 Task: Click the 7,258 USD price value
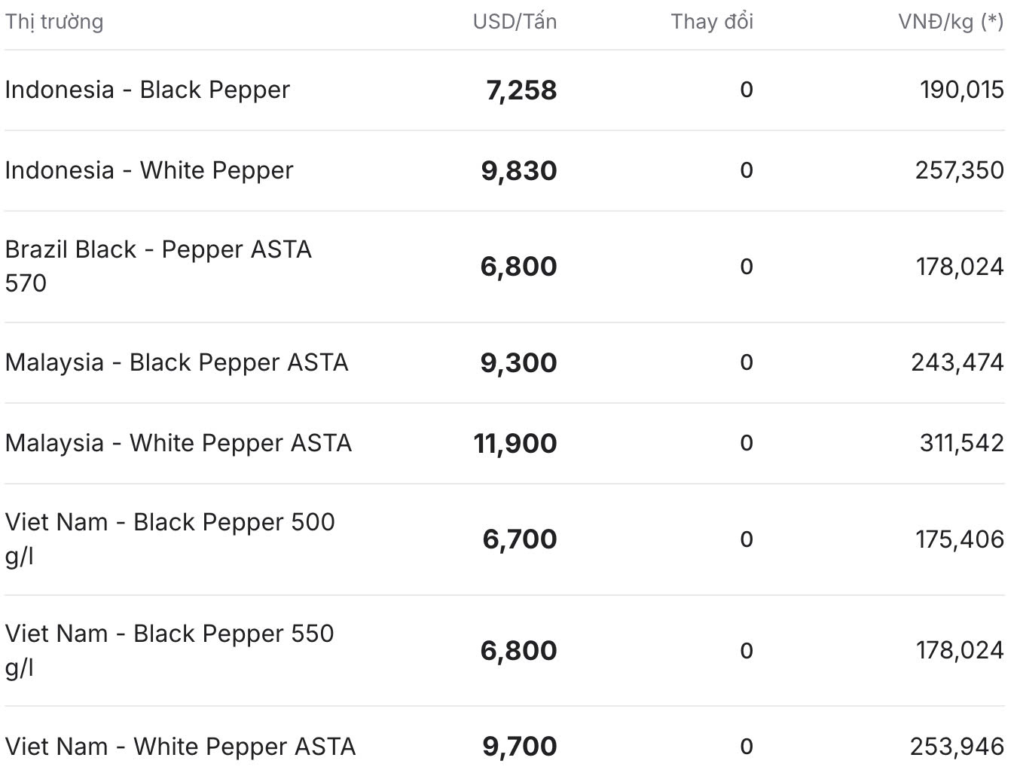click(521, 90)
